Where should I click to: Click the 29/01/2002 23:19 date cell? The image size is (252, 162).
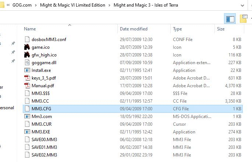[x=136, y=155]
